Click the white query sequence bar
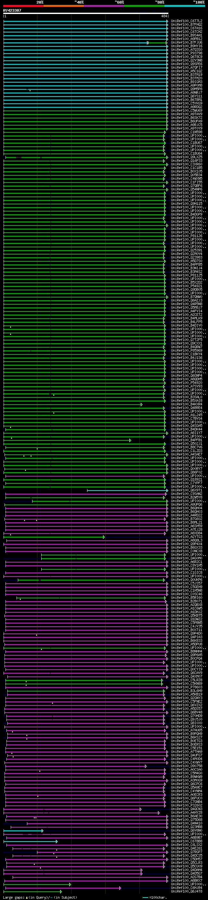The width and height of the screenshot is (208, 900). pyautogui.click(x=85, y=13)
